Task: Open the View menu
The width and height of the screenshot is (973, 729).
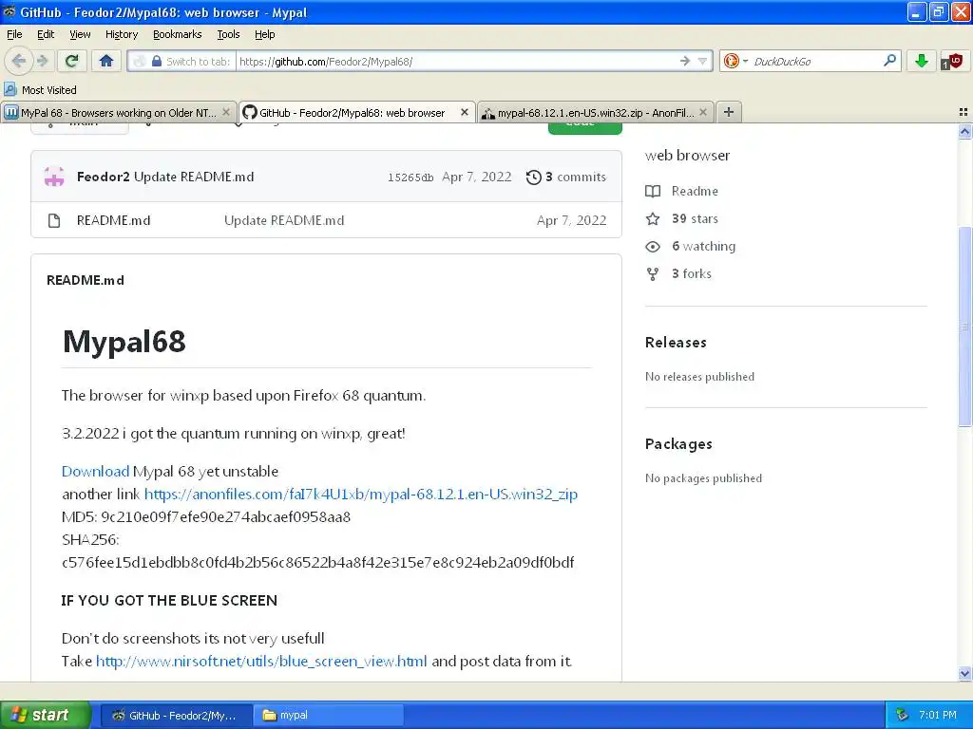Action: 80,34
